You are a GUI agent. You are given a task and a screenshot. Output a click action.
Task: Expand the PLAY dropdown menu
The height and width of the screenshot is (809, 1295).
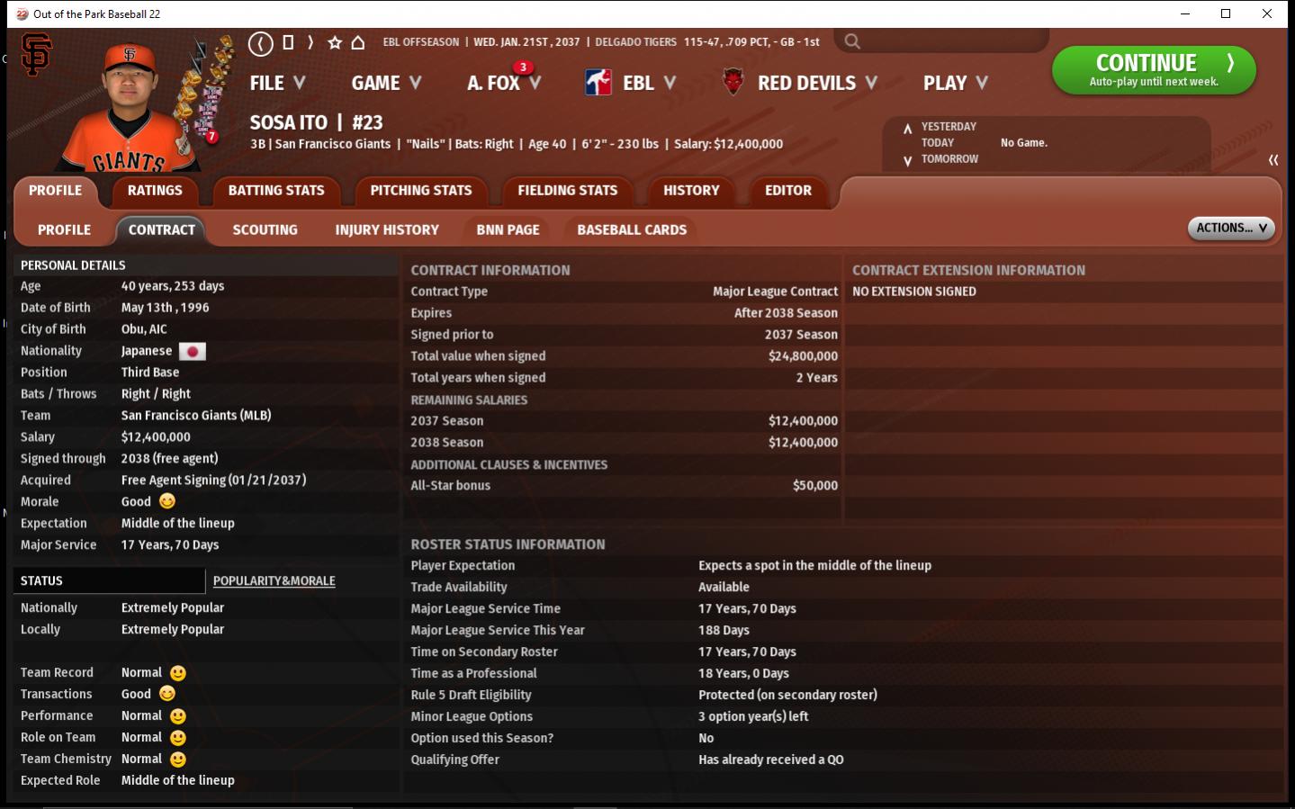pyautogui.click(x=955, y=83)
